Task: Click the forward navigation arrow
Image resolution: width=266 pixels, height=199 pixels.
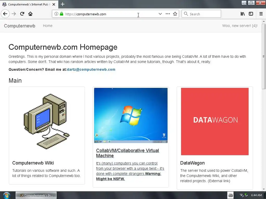Action: pyautogui.click(x=14, y=14)
